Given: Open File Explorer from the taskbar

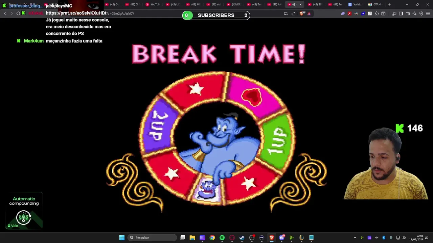Looking at the screenshot, I should click(x=192, y=238).
